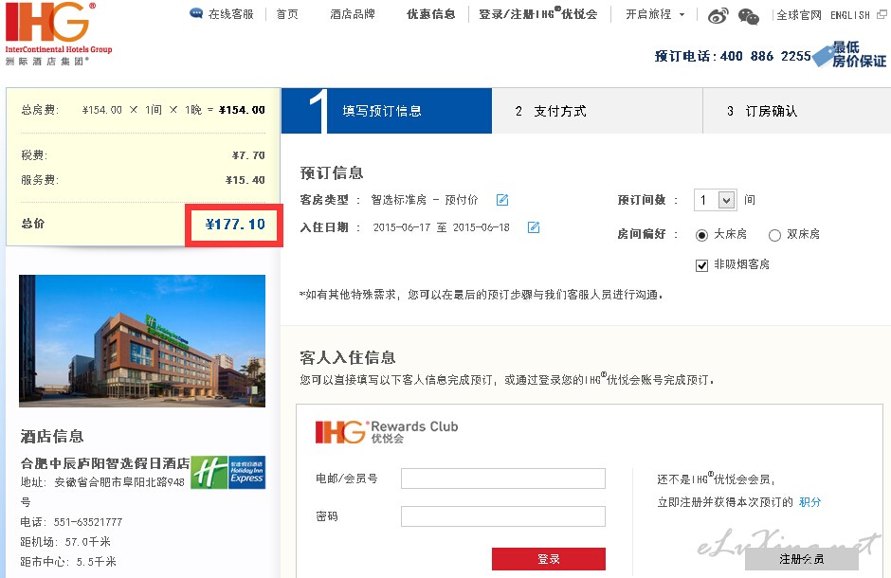This screenshot has height=578, width=891.
Task: Click the service fee ¥15.40
Action: coord(245,180)
